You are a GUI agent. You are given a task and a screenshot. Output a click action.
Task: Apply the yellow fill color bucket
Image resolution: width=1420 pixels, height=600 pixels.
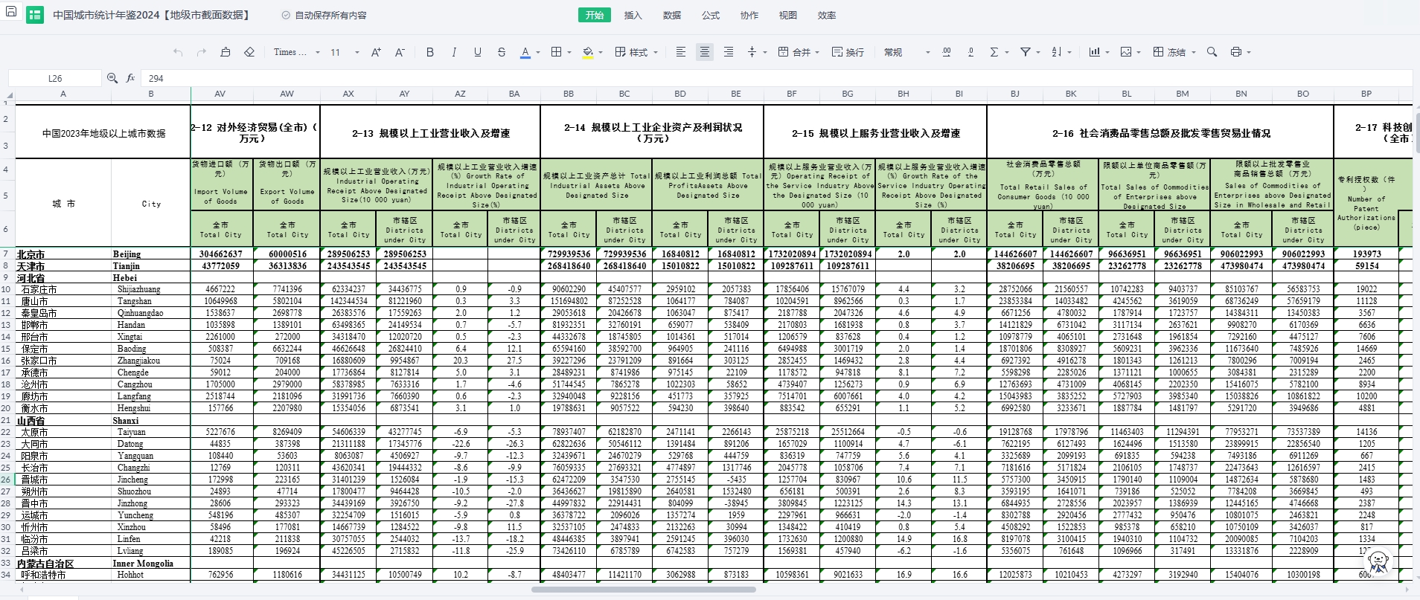[588, 52]
